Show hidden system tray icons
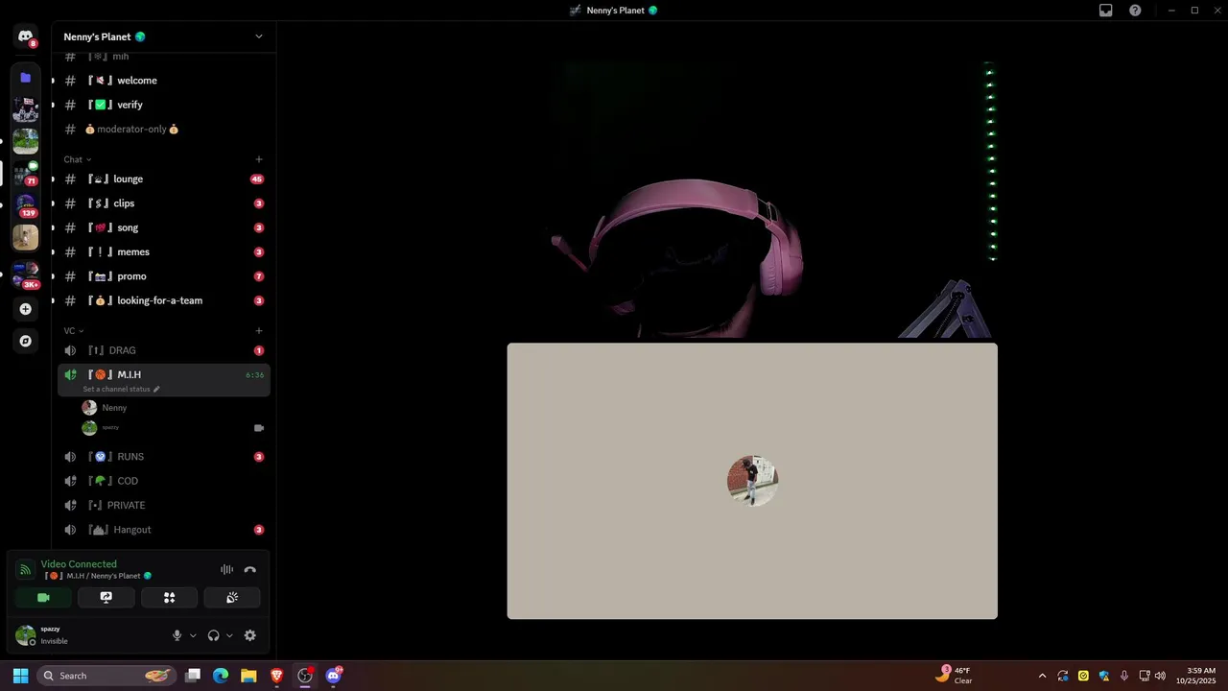This screenshot has width=1228, height=691. click(1042, 676)
